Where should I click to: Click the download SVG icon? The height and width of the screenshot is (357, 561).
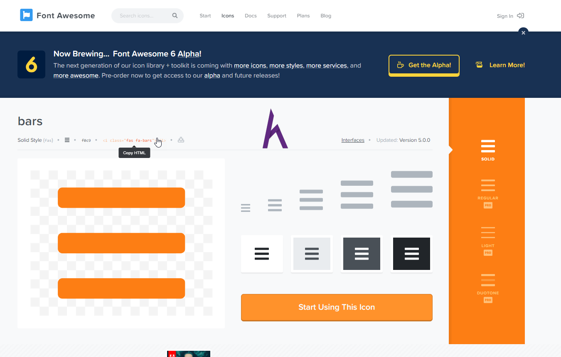point(181,140)
